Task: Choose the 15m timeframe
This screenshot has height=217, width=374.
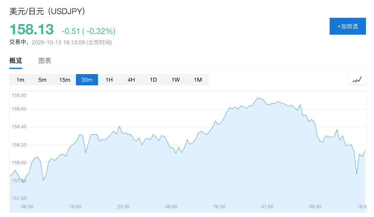Action: click(65, 80)
